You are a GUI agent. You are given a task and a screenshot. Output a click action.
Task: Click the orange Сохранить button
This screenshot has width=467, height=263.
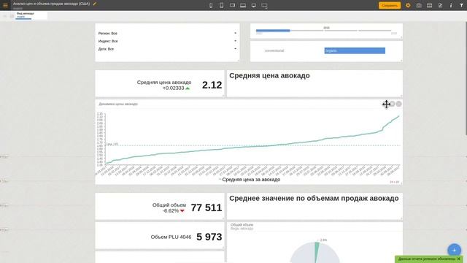[390, 5]
